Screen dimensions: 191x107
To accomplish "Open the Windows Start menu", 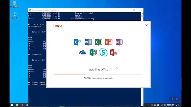I will tap(12, 105).
